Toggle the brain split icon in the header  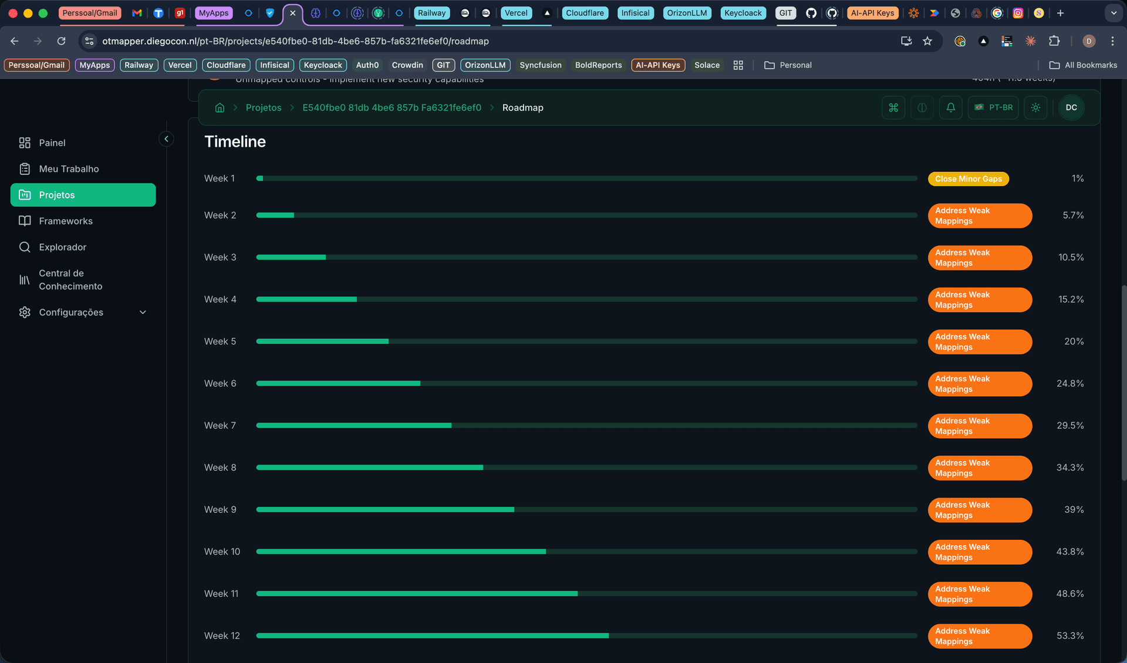pos(922,107)
